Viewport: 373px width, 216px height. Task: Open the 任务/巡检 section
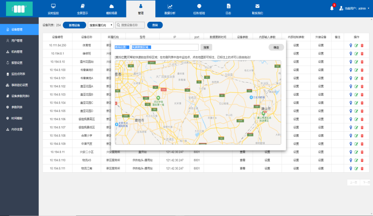[199, 9]
